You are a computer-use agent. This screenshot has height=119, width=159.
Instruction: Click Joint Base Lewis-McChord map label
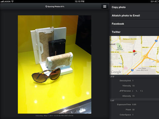pos(142,69)
